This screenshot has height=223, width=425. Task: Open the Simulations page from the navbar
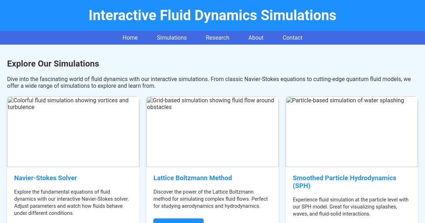[172, 38]
